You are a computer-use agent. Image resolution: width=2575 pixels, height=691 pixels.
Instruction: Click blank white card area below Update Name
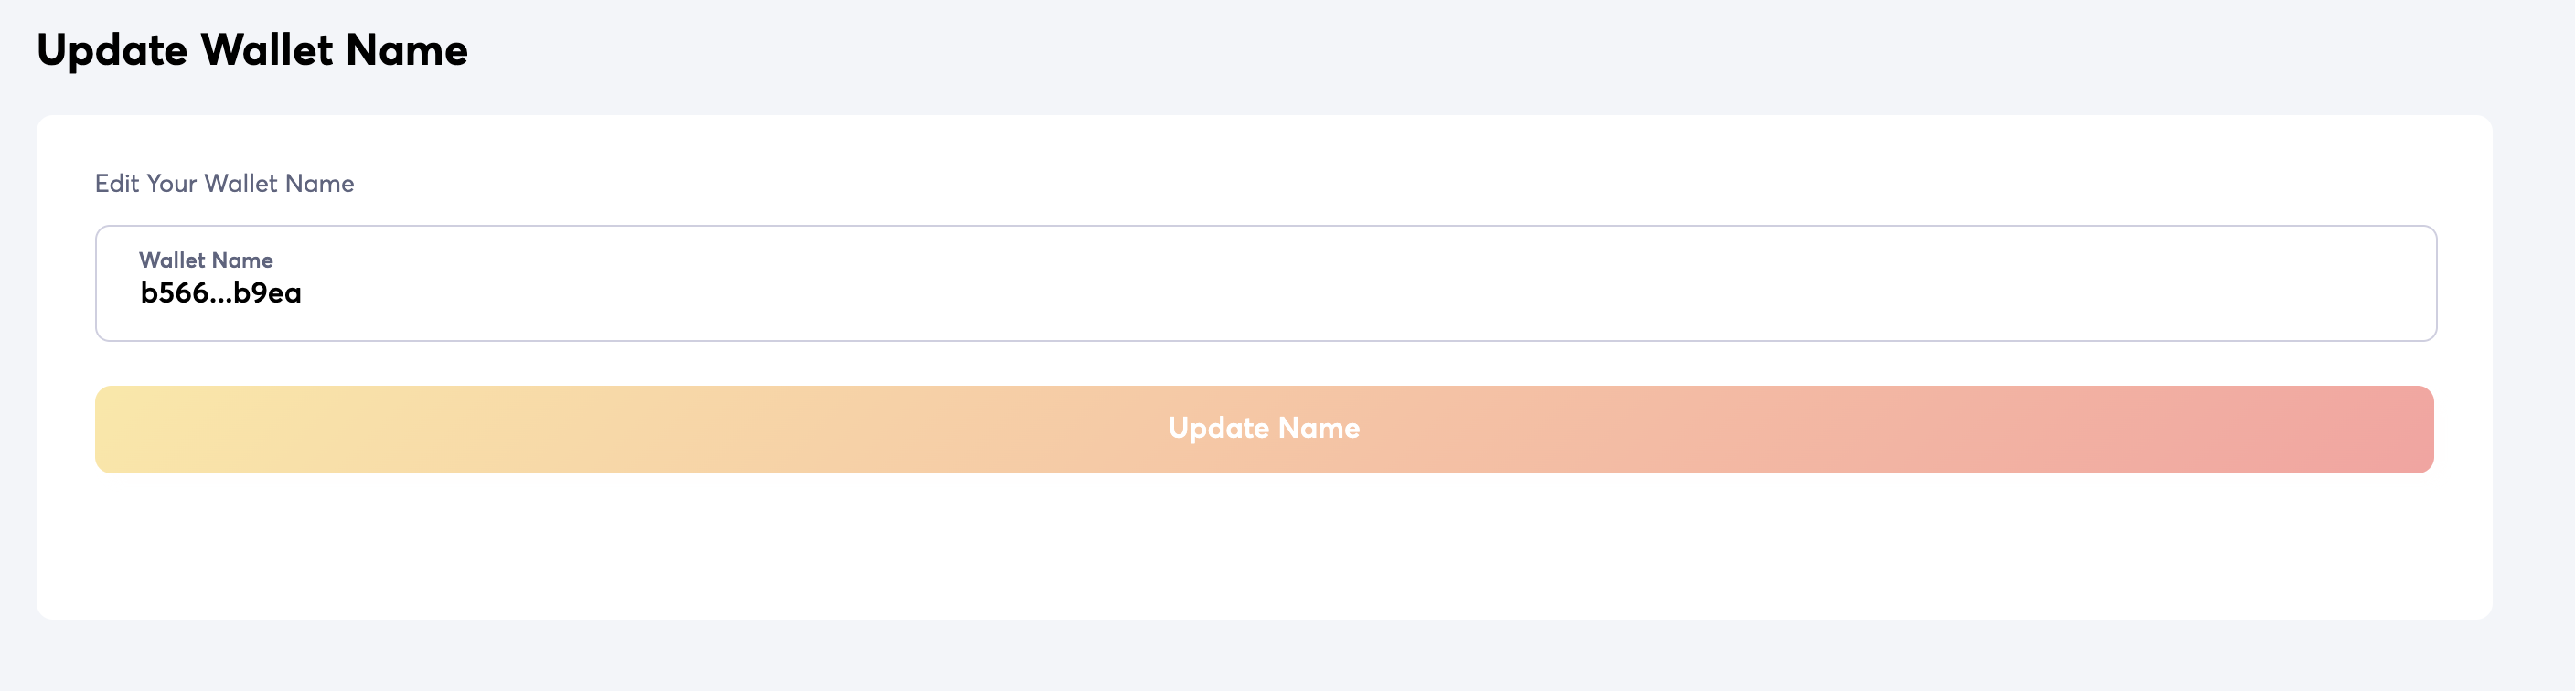[x=1264, y=549]
